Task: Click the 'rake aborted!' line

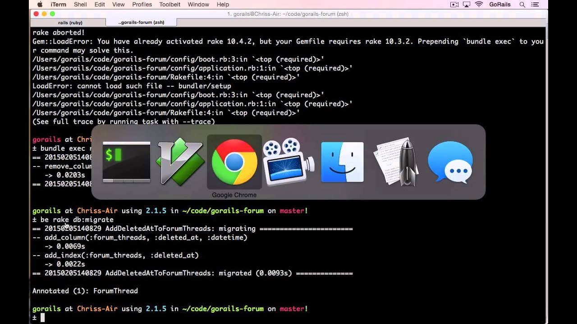Action: (x=59, y=32)
